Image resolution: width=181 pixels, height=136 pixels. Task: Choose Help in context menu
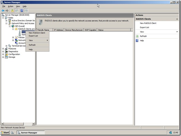pos(37,49)
